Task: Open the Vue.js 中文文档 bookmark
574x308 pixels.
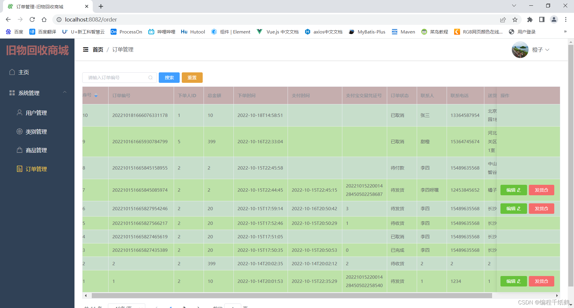Action: (x=278, y=32)
